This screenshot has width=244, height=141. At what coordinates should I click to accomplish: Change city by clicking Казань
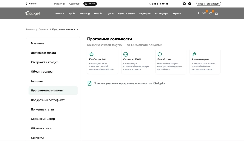[x=32, y=3]
